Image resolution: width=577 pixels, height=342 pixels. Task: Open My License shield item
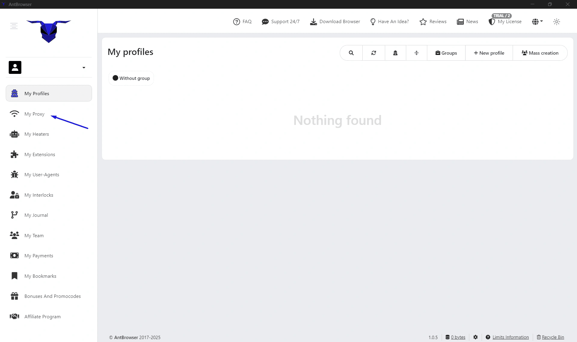tap(505, 22)
